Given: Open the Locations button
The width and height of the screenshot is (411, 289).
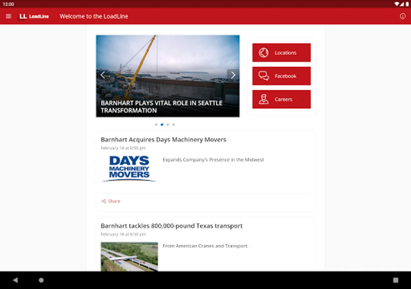Looking at the screenshot, I should pos(282,53).
